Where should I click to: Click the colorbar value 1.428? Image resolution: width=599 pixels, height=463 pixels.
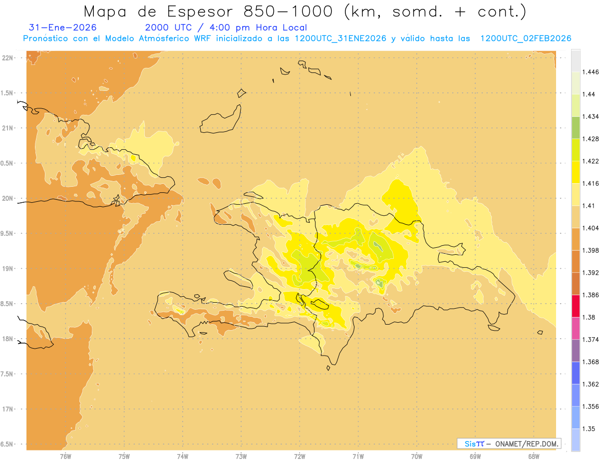tap(591, 138)
